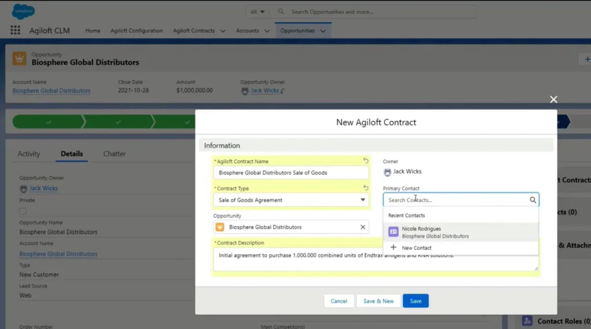The width and height of the screenshot is (591, 329).
Task: Clear the Biosphere Global Distributors opportunity selection
Action: tap(362, 227)
